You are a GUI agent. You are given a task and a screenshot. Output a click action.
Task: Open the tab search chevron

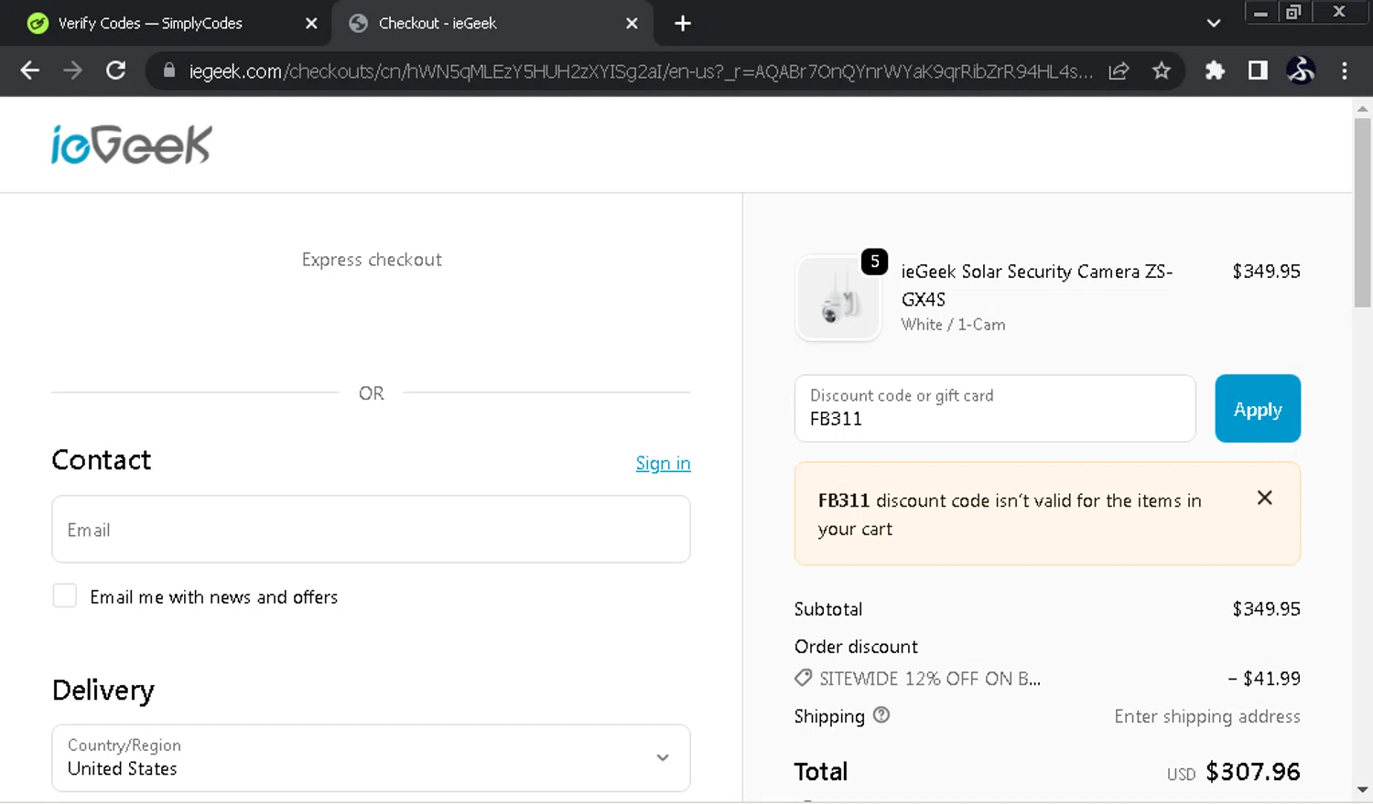(1214, 24)
